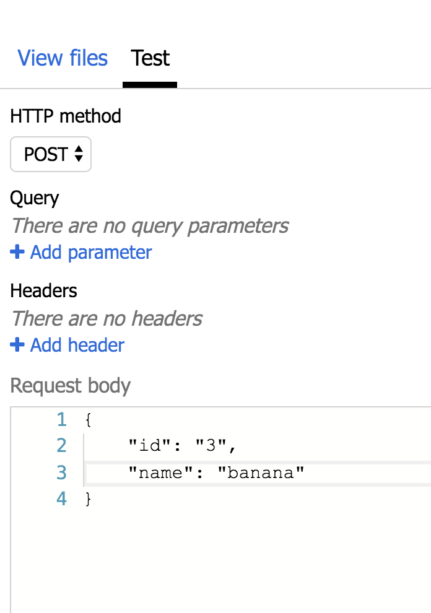Open the POST HTTP method dropdown

pos(51,154)
